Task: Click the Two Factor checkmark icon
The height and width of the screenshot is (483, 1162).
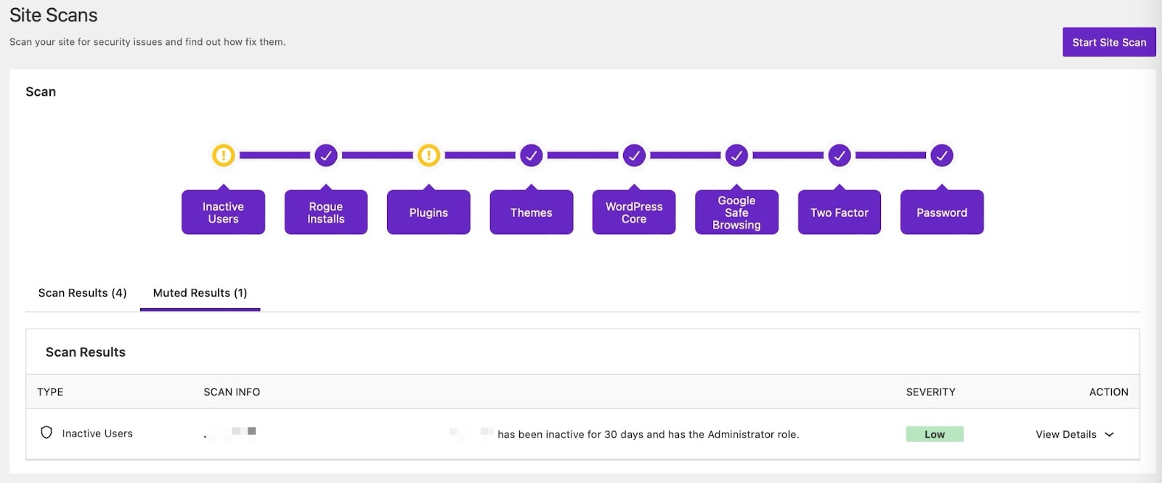Action: [840, 155]
